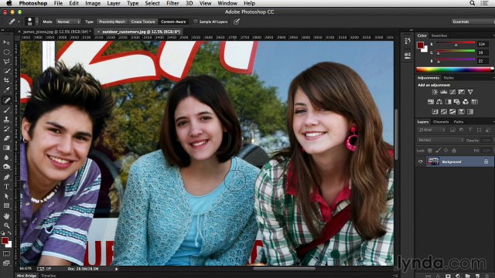
Task: Add a Brightness/Contrast adjustment
Action: tap(435, 92)
